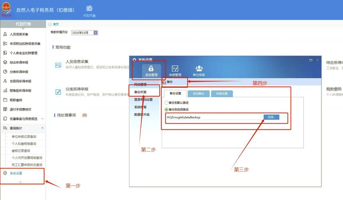The image size is (343, 200).
Task: Switch to the 自动备份 tab
Action: [199, 94]
